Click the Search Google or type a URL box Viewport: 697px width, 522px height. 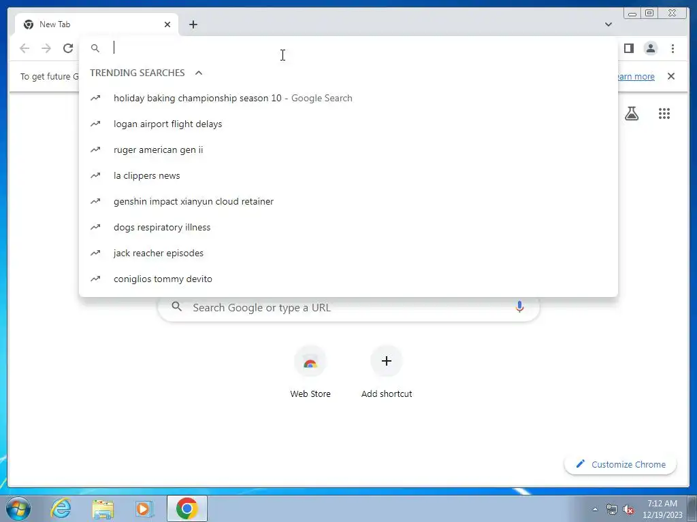coord(349,307)
